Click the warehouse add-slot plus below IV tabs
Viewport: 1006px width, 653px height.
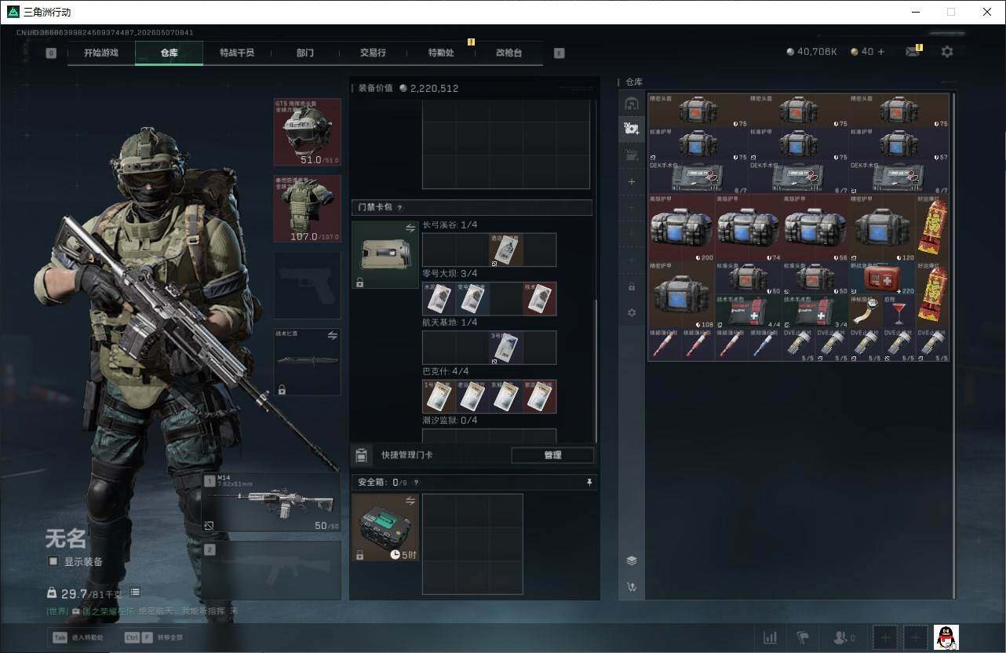click(x=632, y=181)
